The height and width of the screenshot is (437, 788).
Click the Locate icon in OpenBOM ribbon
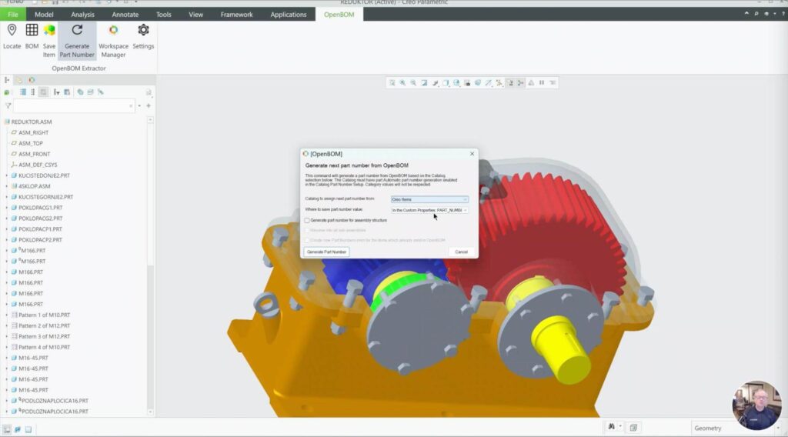[x=12, y=30]
